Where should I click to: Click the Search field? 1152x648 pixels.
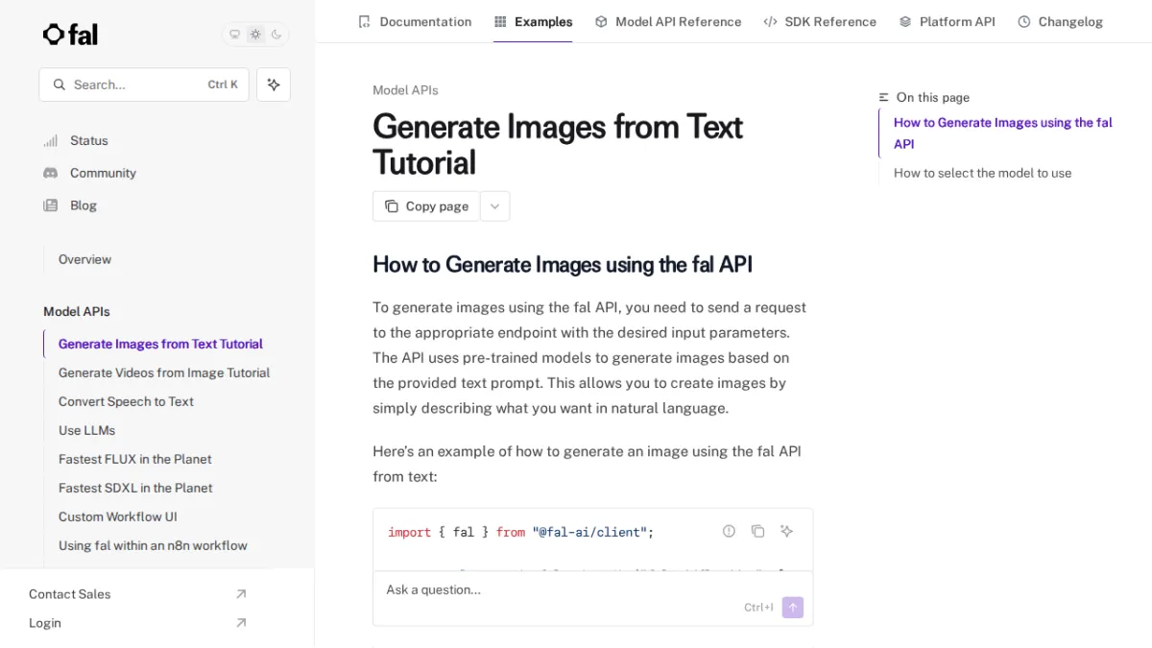point(144,84)
